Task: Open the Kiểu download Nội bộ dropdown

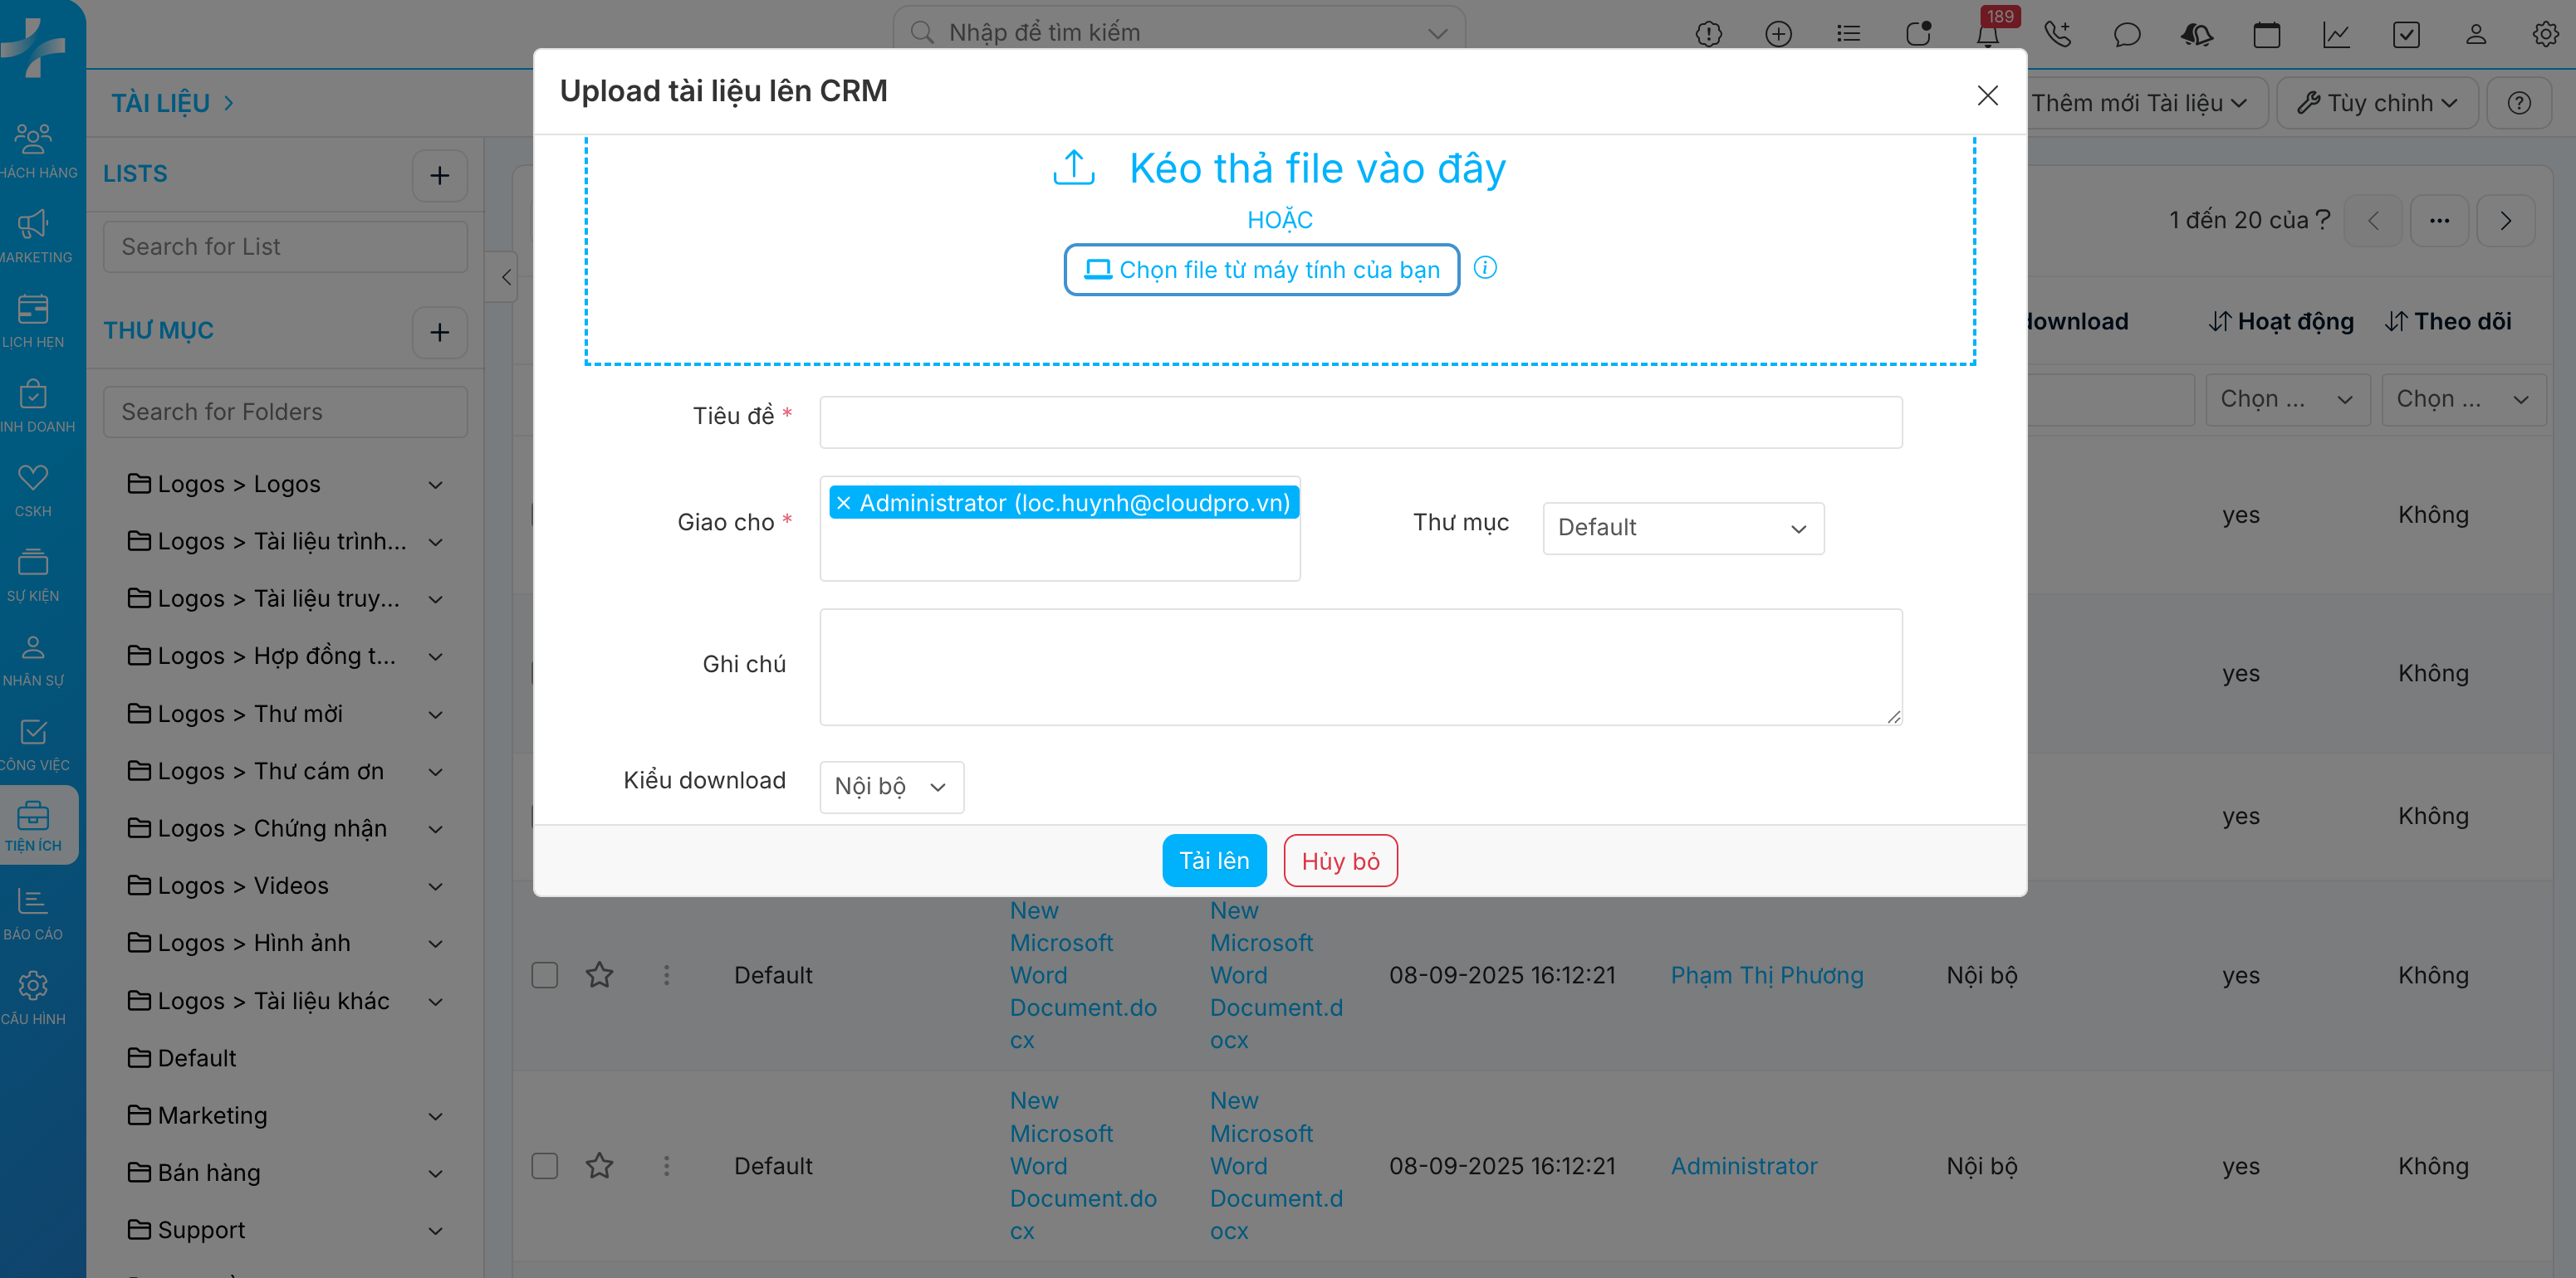Action: (x=890, y=787)
